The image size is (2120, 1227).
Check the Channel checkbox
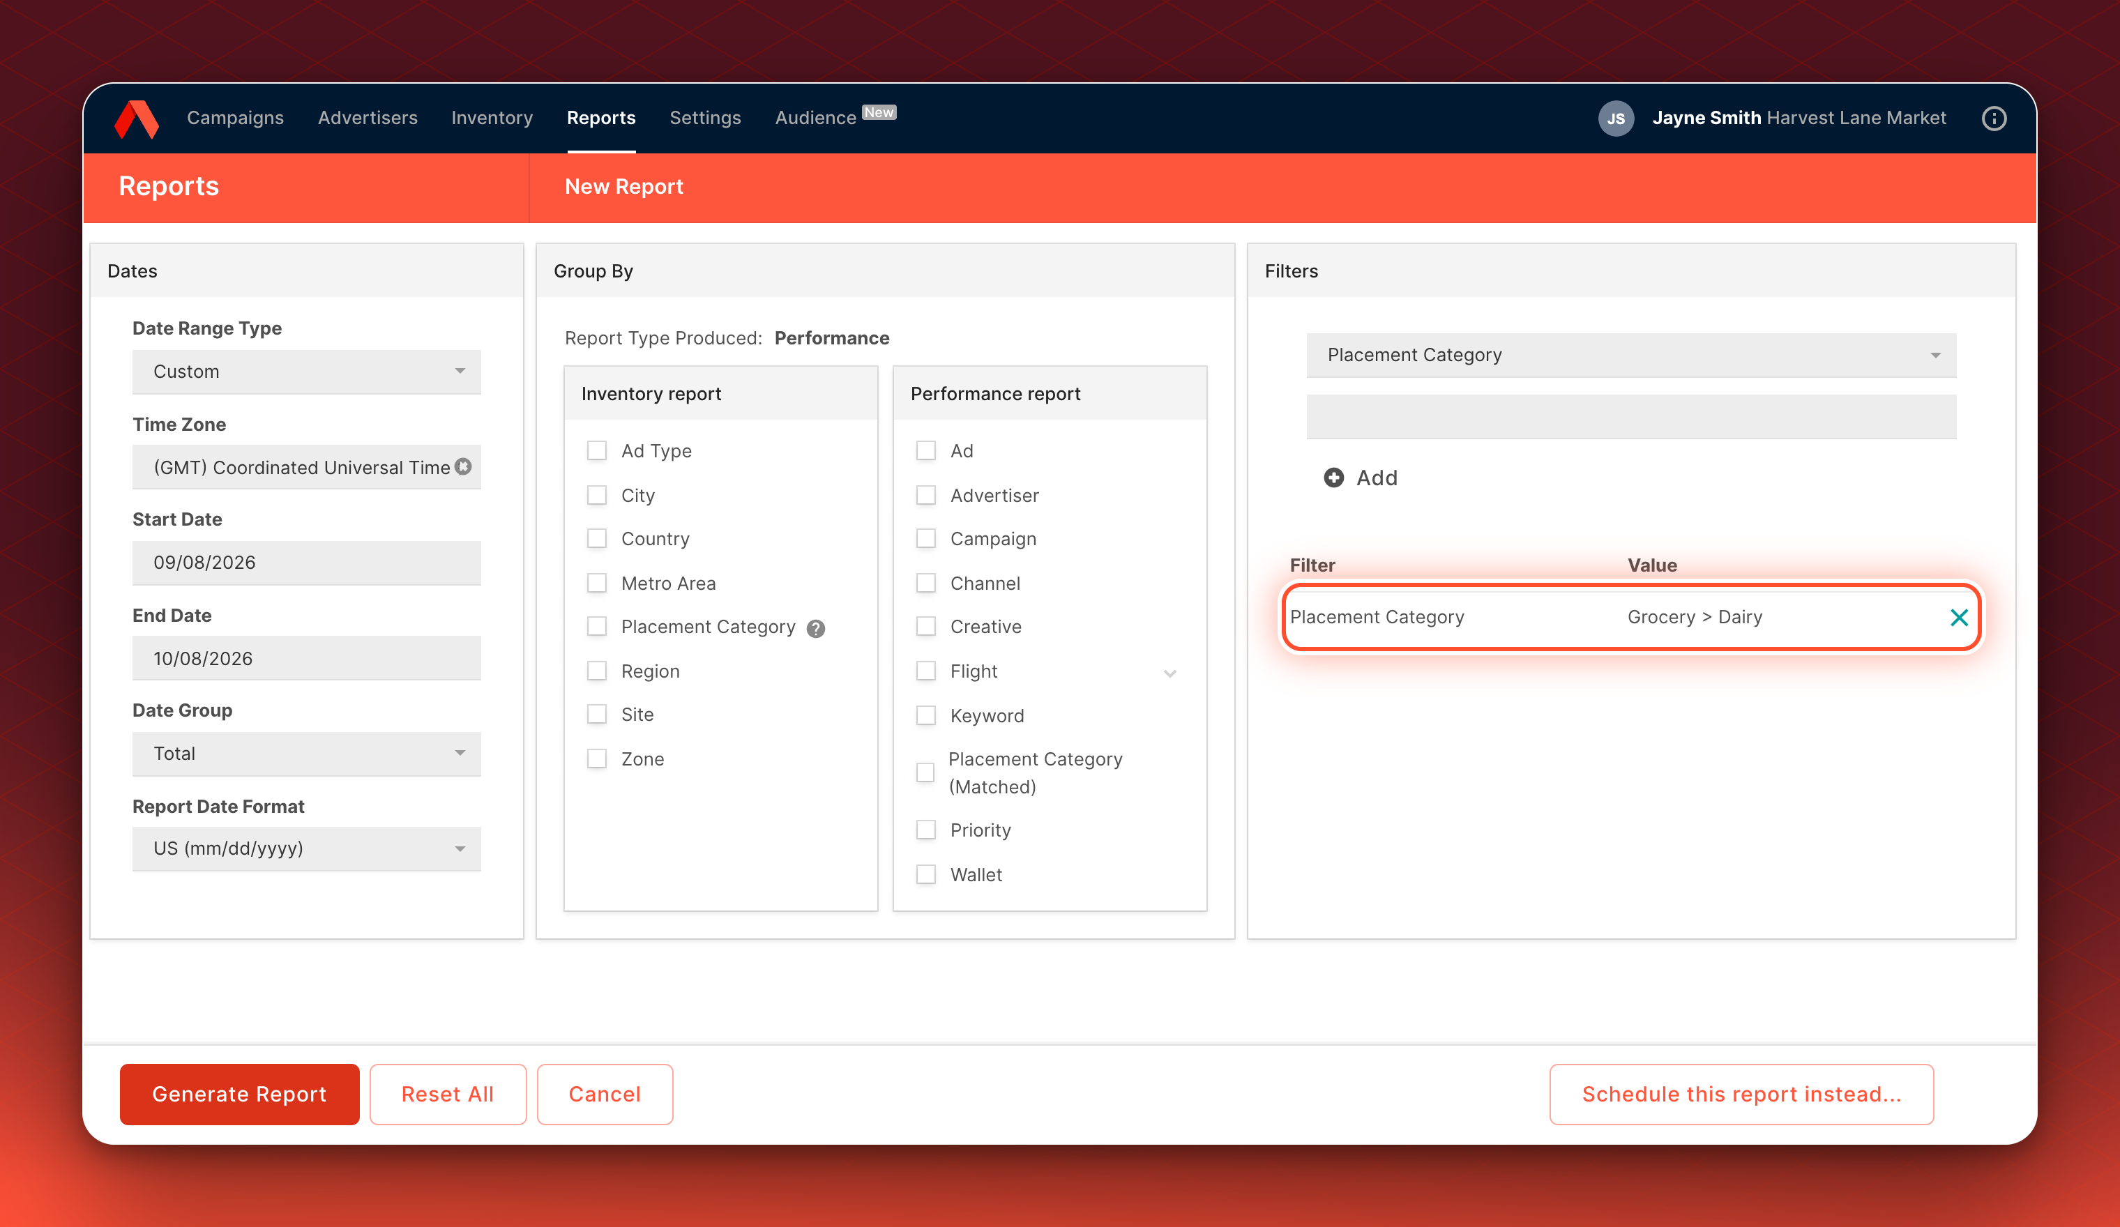925,583
